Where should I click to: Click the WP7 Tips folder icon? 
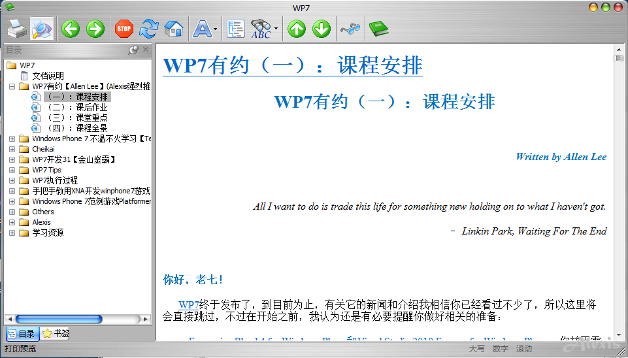point(24,170)
